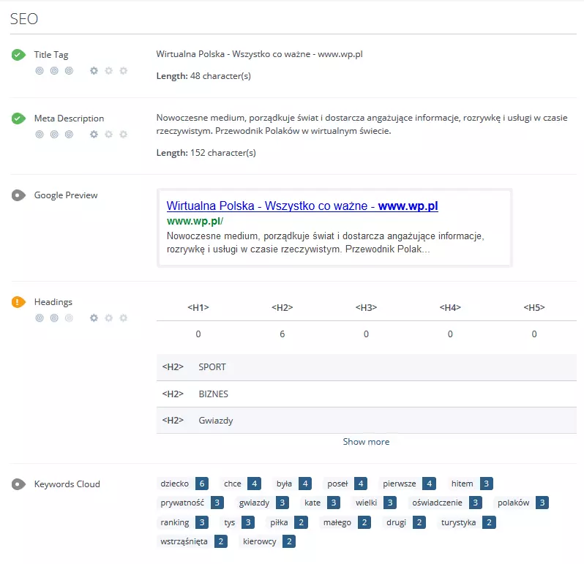Screen dimensions: 584x564
Task: Click the Headings label
Action: point(53,302)
